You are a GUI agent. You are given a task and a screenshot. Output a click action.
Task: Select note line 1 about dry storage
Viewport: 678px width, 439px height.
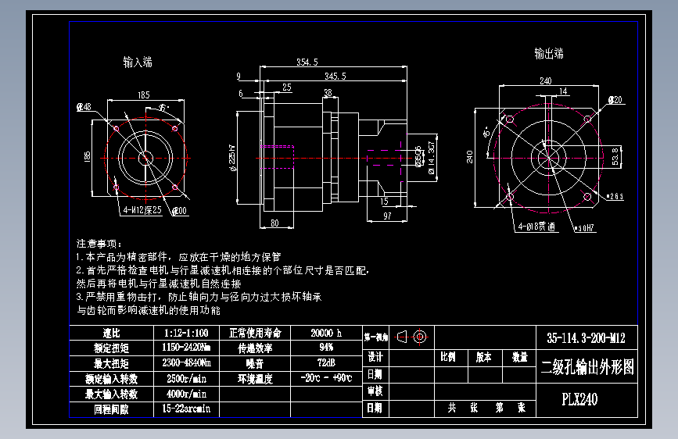click(x=178, y=257)
